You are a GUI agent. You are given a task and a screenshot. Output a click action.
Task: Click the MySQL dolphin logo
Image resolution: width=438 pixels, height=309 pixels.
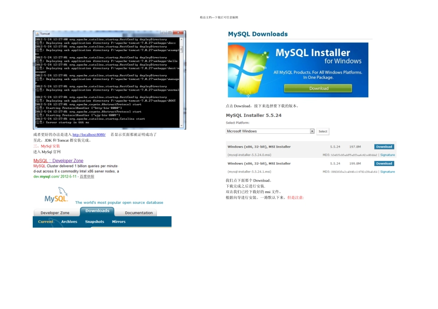click(x=56, y=195)
